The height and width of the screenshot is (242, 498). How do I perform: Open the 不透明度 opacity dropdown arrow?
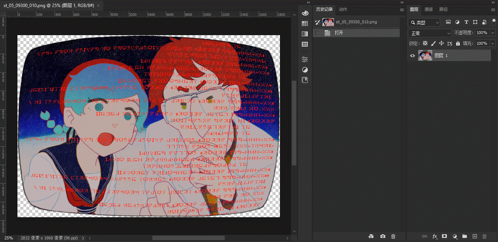pos(492,33)
